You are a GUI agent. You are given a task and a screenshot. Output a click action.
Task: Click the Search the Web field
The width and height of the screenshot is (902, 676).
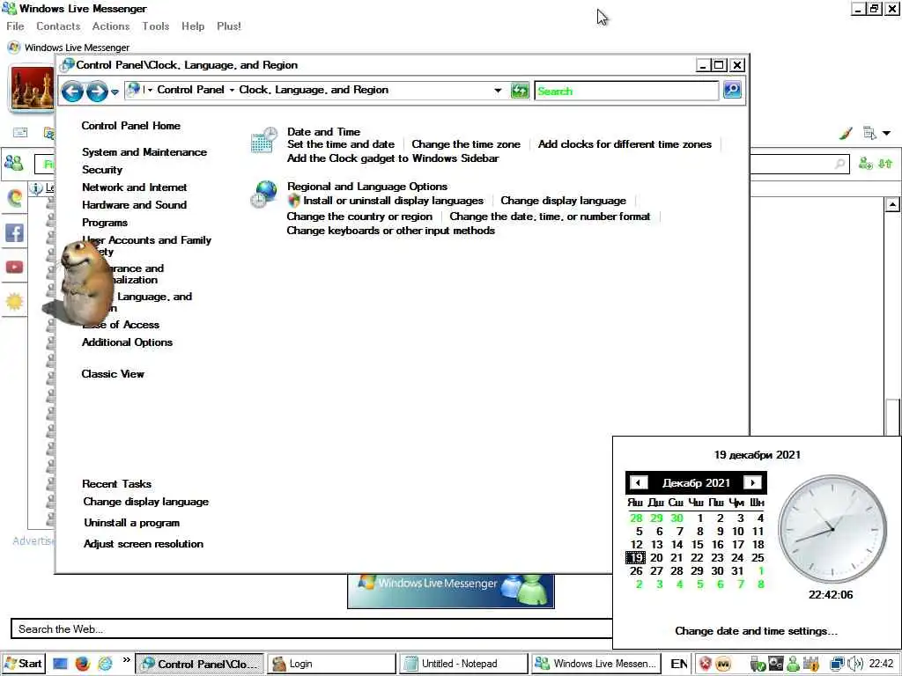[312, 628]
